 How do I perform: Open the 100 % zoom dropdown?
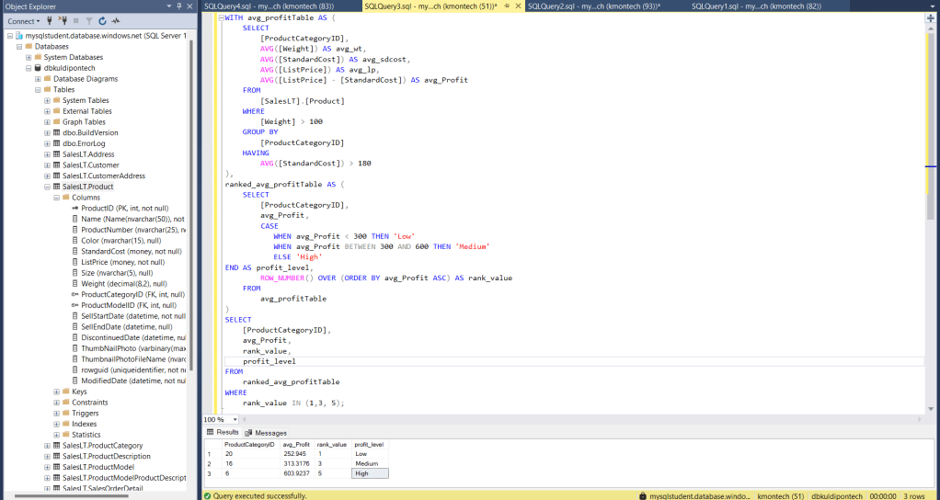234,419
